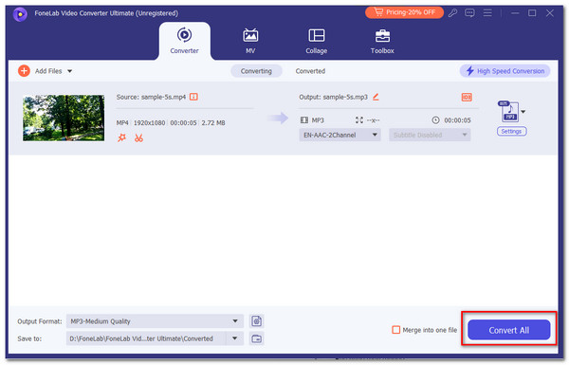Click the orange plus Add Files icon
The width and height of the screenshot is (569, 365).
pyautogui.click(x=24, y=71)
